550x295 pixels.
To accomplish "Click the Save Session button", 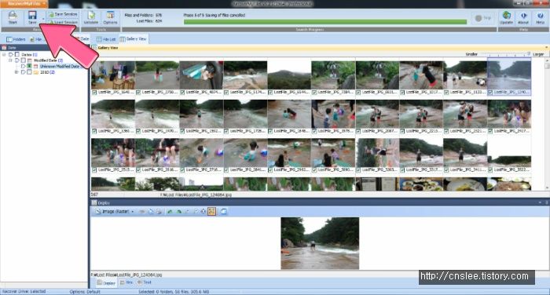I will pyautogui.click(x=63, y=14).
